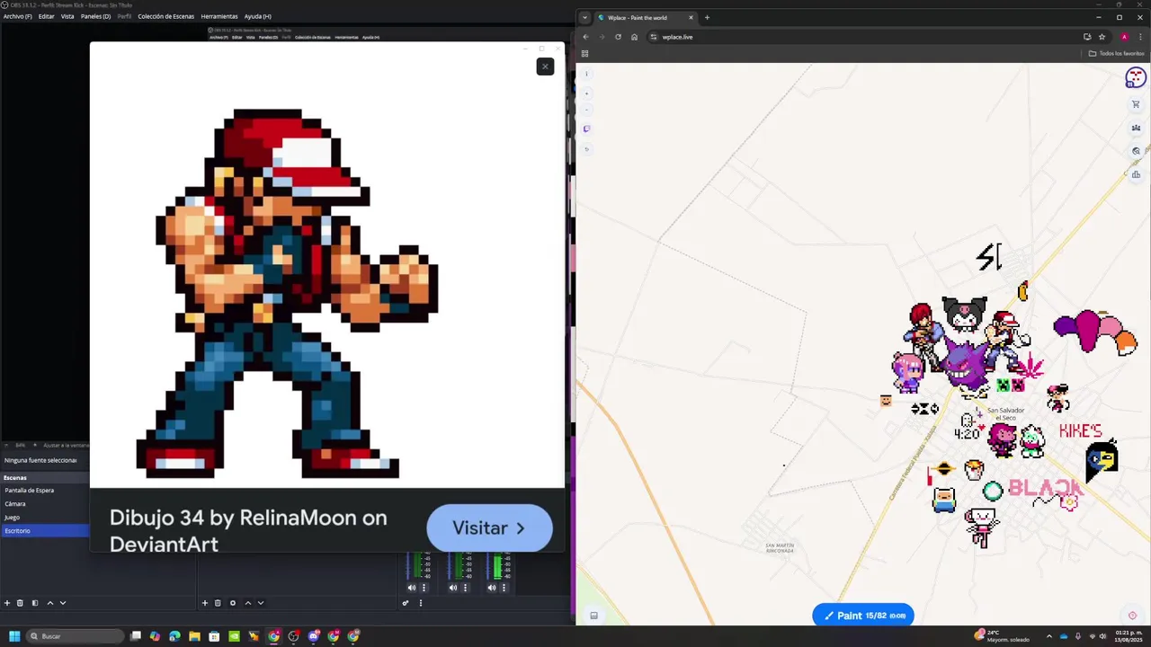Select the Pantalla de Espera scene
1151x647 pixels.
[45, 491]
